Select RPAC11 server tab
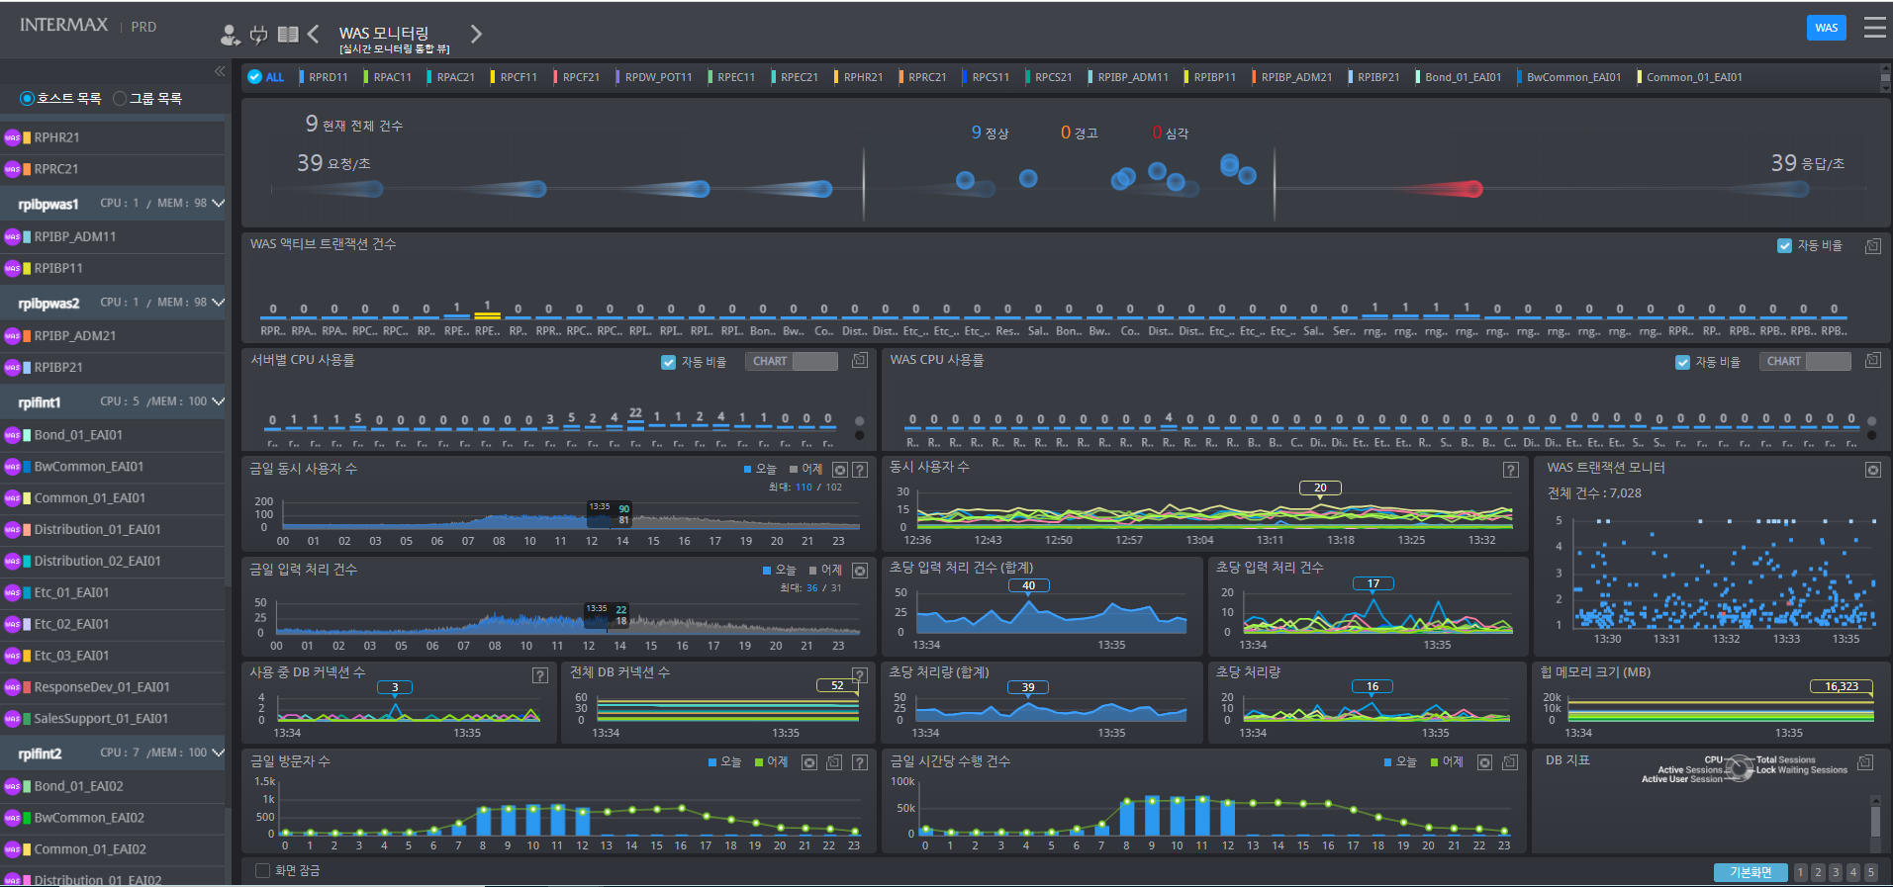This screenshot has width=1893, height=887. pos(389,77)
